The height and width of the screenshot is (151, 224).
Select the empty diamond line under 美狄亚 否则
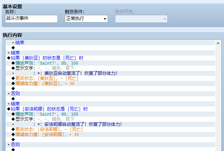[x=110, y=99]
